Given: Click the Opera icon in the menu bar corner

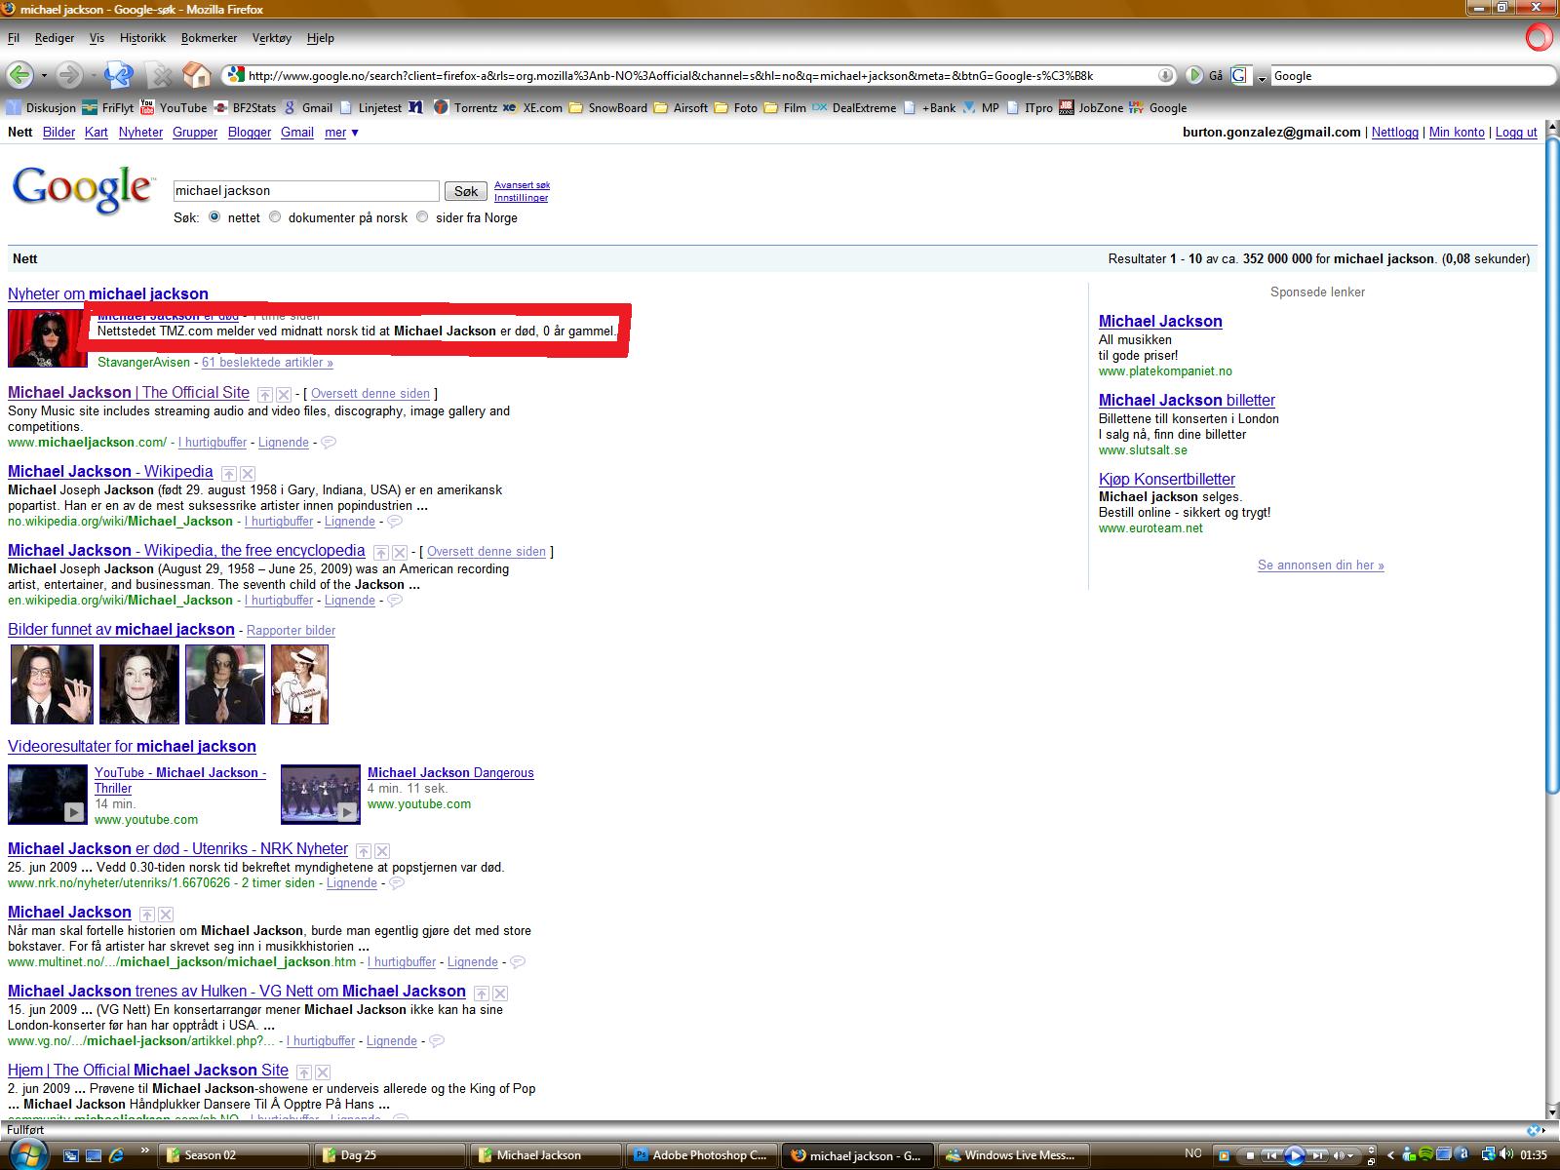Looking at the screenshot, I should [x=1538, y=39].
